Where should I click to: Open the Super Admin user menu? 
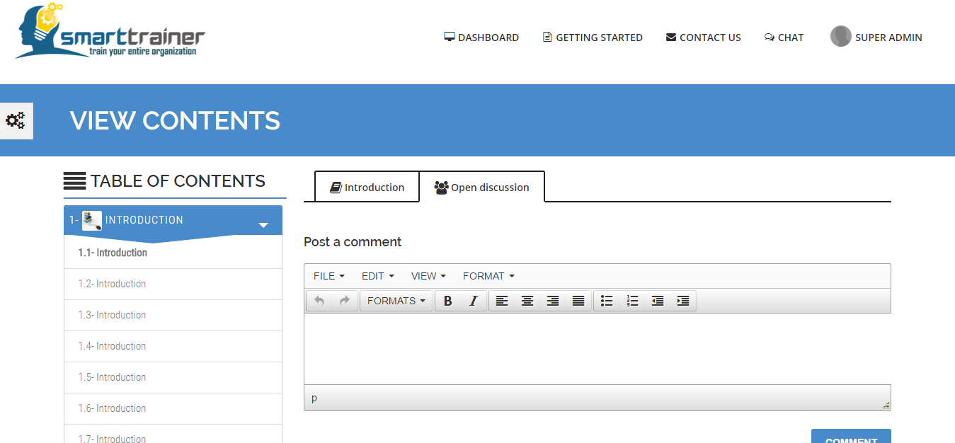(876, 38)
